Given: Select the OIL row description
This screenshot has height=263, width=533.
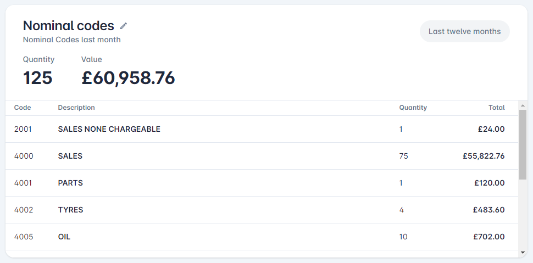Looking at the screenshot, I should click(x=64, y=237).
